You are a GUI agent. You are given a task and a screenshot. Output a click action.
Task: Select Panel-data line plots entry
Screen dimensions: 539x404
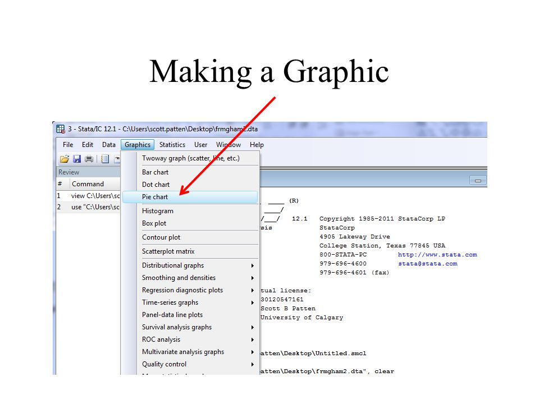[190, 315]
